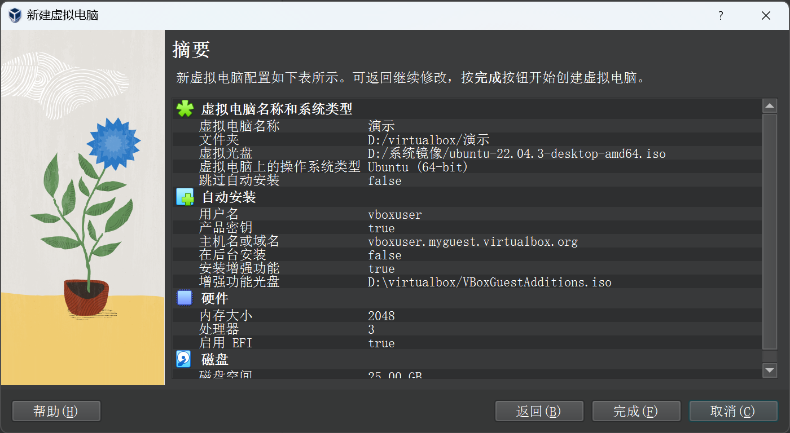Image resolution: width=790 pixels, height=433 pixels.
Task: Click the true value for 产品密钥
Action: pyautogui.click(x=381, y=228)
